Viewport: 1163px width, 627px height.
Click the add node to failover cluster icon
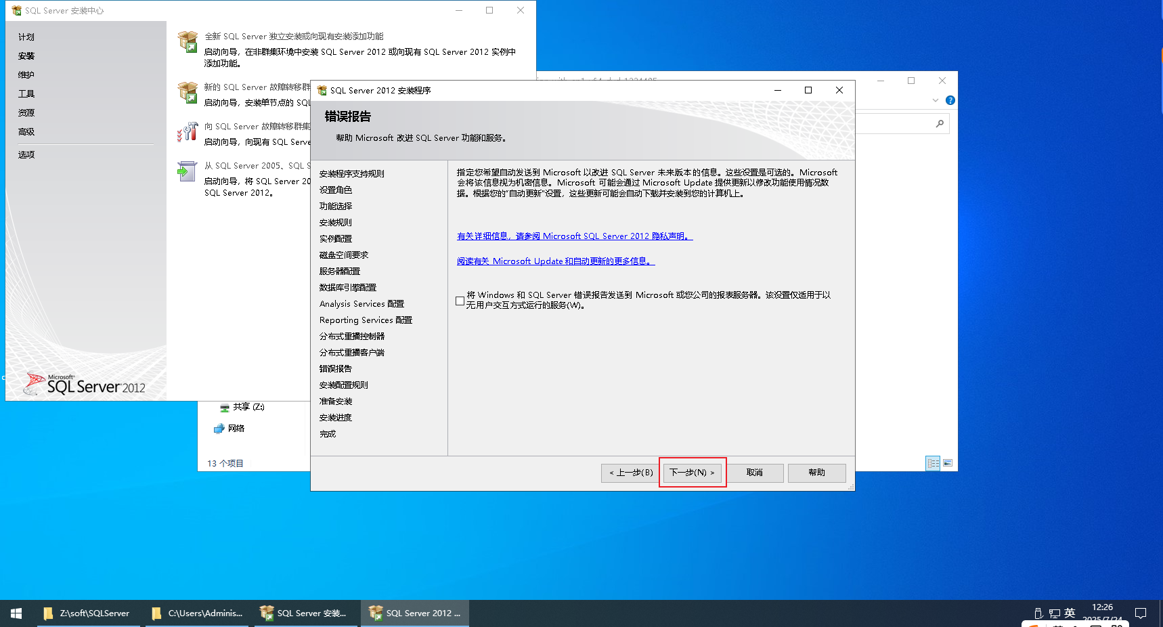tap(188, 131)
